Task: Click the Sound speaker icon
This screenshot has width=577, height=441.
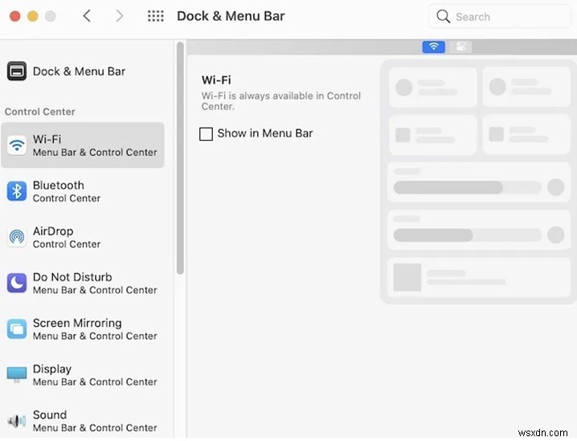Action: pos(17,421)
